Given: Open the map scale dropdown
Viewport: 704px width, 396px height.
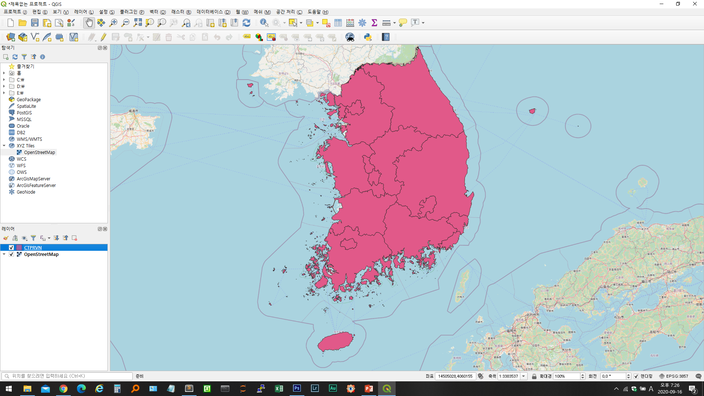Looking at the screenshot, I should point(524,376).
